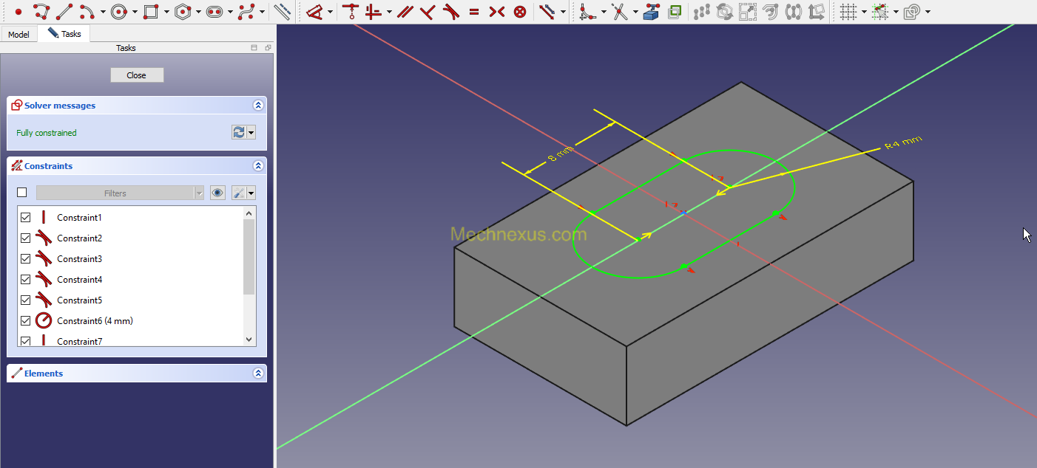Image resolution: width=1037 pixels, height=468 pixels.
Task: Apply the Tangent constraint
Action: click(x=450, y=12)
